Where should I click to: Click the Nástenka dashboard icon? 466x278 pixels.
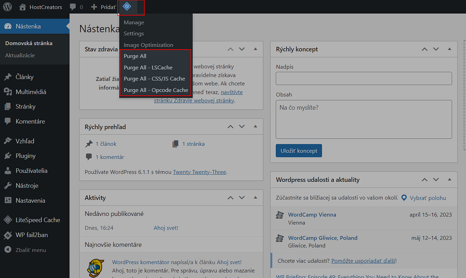(x=8, y=26)
